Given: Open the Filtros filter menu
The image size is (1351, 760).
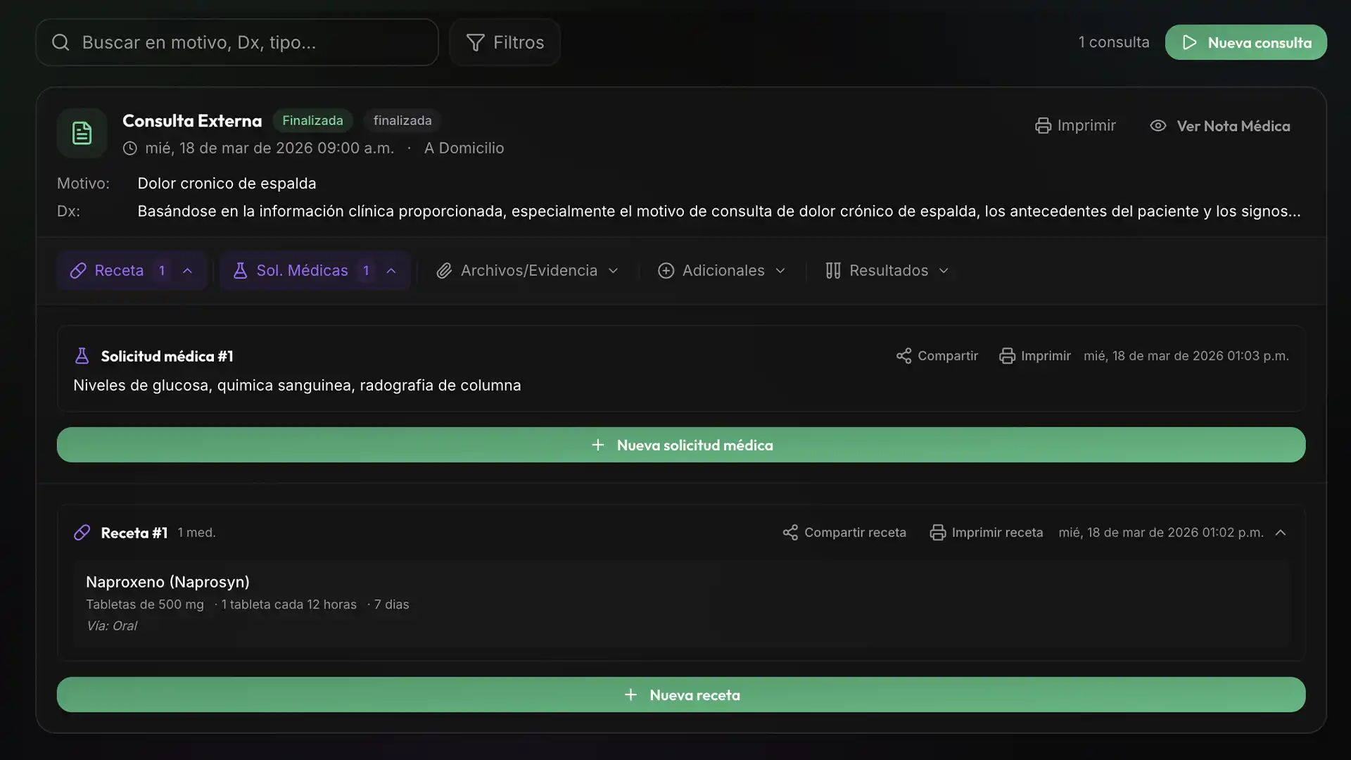Looking at the screenshot, I should pos(505,43).
